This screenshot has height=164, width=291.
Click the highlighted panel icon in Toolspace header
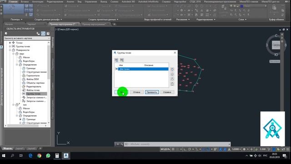(43, 33)
